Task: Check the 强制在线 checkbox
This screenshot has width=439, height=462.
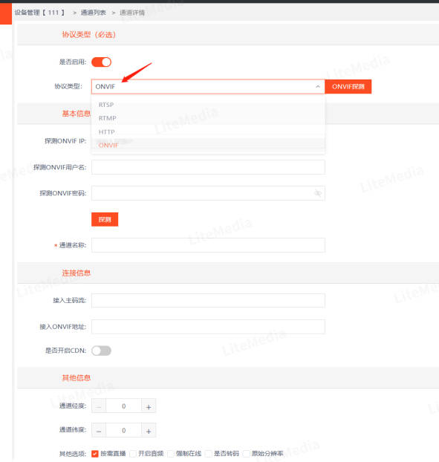Action: pos(170,453)
